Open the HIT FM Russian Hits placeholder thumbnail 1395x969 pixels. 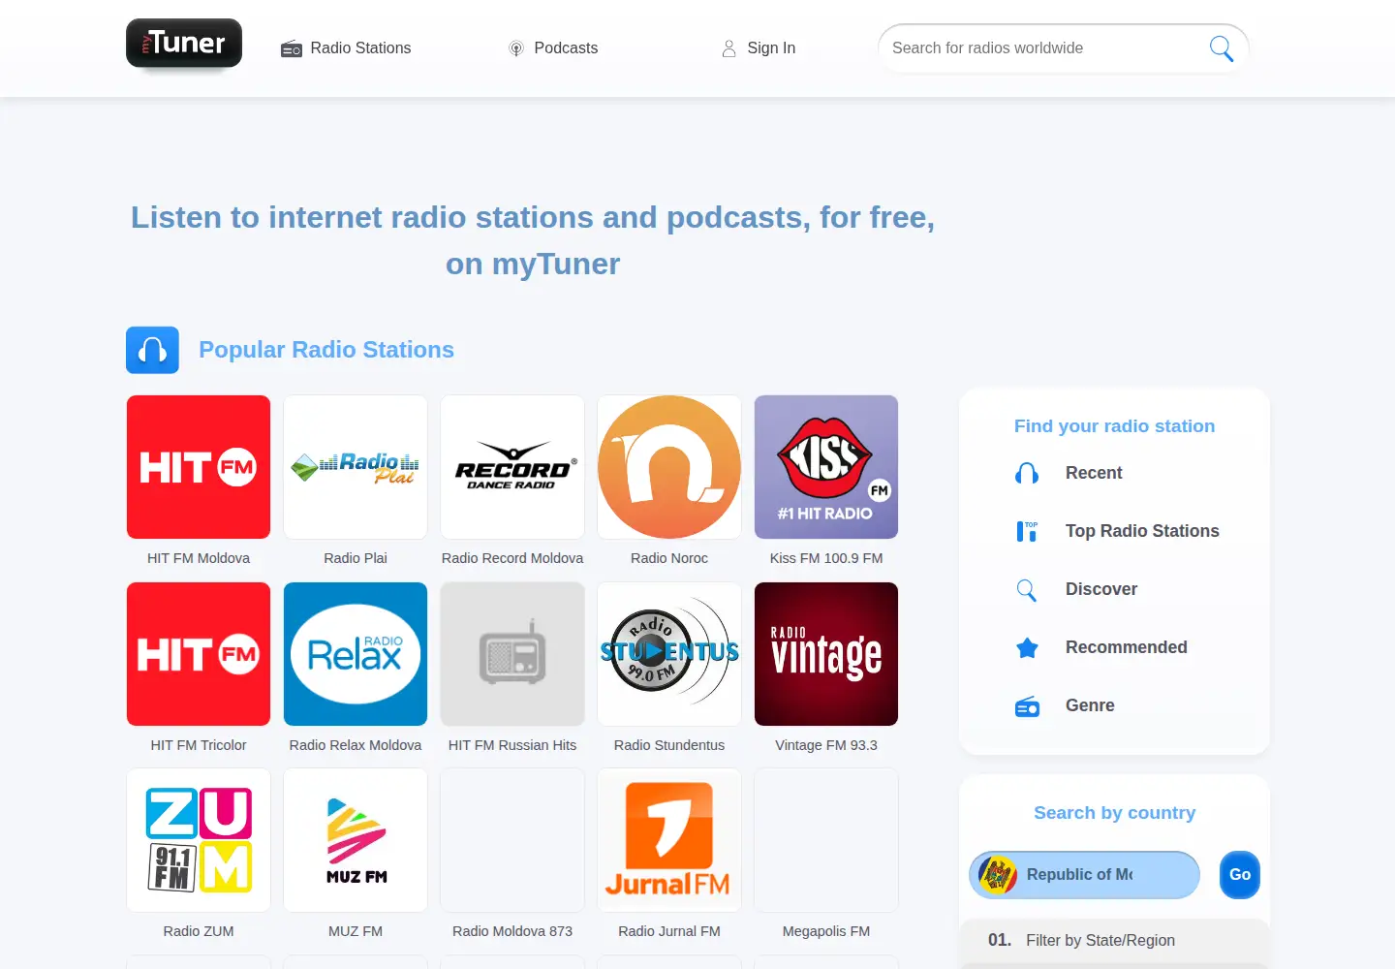coord(512,654)
